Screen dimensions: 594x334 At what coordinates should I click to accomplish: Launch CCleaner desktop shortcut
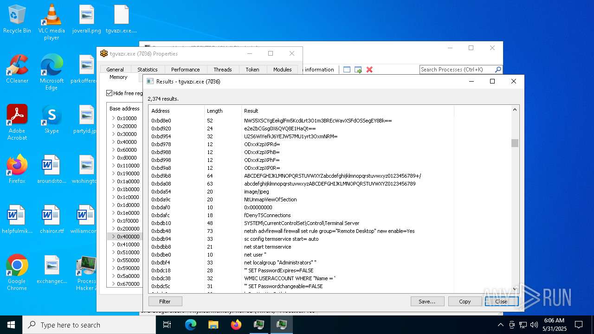(17, 69)
